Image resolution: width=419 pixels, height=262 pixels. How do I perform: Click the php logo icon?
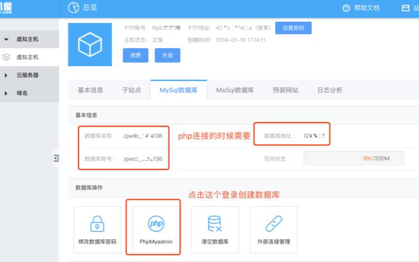point(156,224)
